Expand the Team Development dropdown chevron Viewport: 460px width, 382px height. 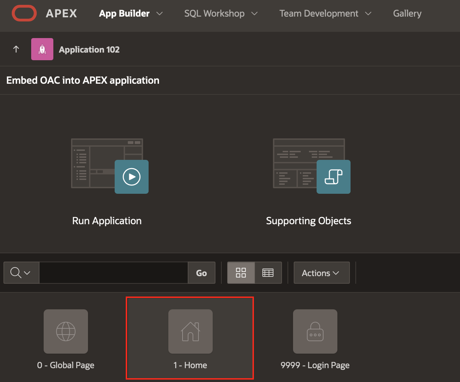click(x=368, y=13)
